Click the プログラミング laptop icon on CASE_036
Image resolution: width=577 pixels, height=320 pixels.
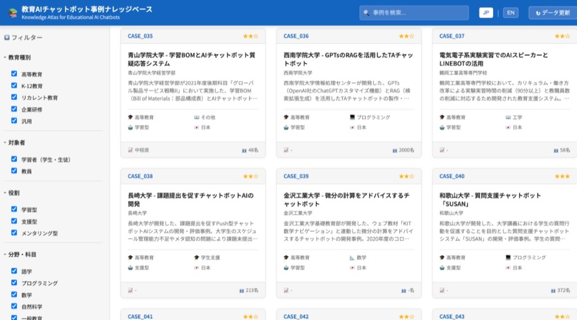pos(352,117)
